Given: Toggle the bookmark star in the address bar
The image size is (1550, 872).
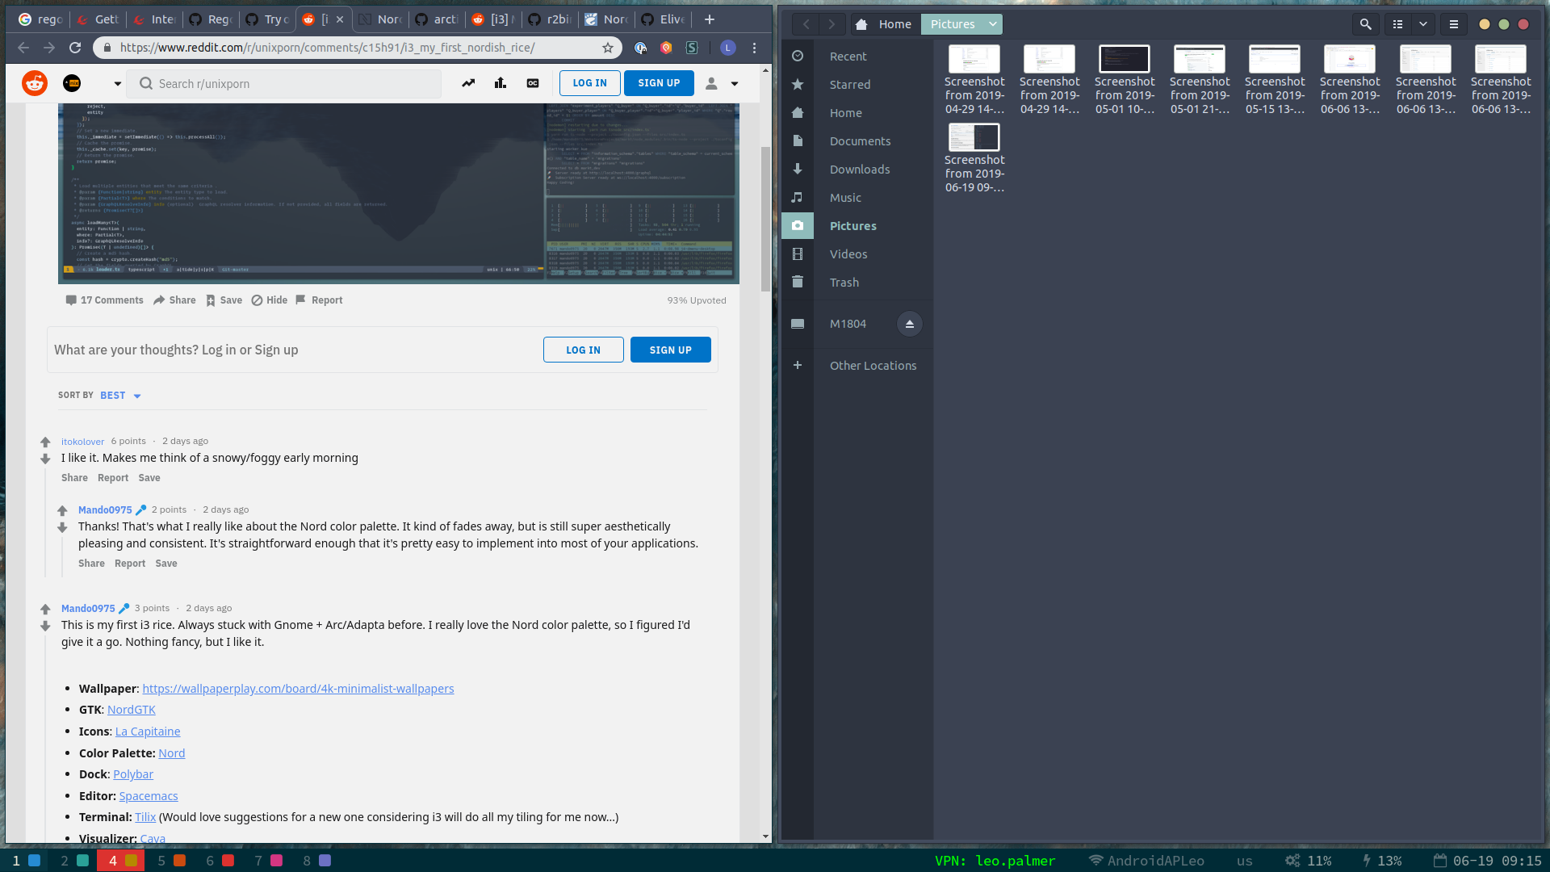Looking at the screenshot, I should [x=608, y=48].
